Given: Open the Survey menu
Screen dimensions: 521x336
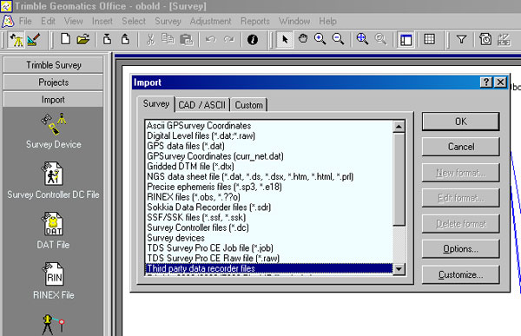Looking at the screenshot, I should pyautogui.click(x=168, y=21).
